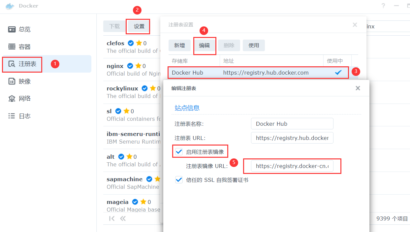Toggle the 信任的 SSL 自我签署证书 checkbox

click(179, 180)
